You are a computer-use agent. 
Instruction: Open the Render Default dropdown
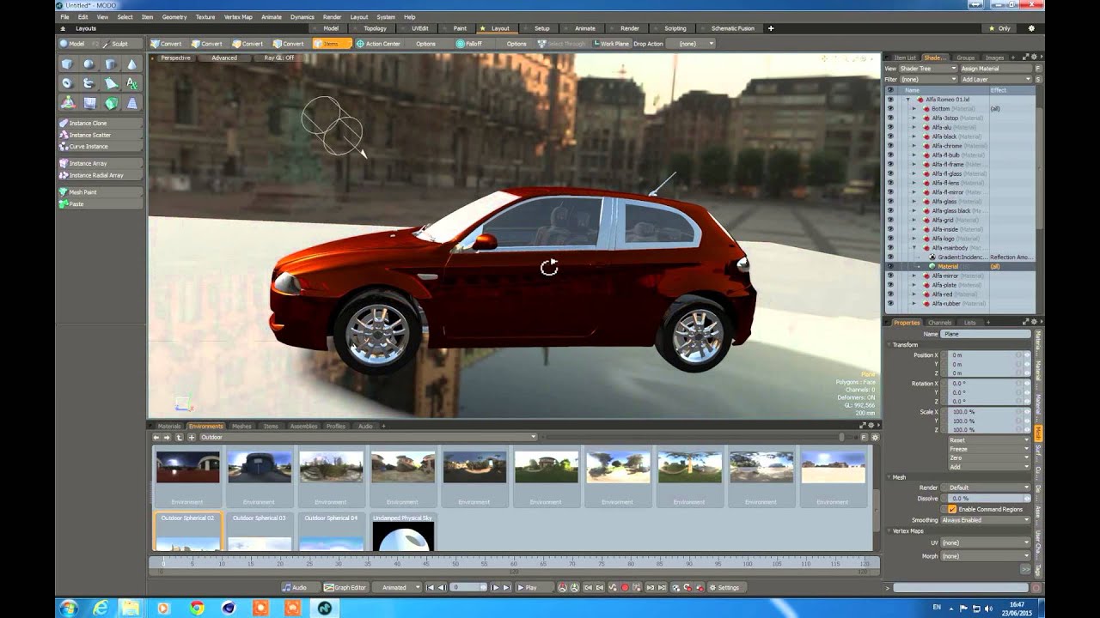[x=987, y=488]
